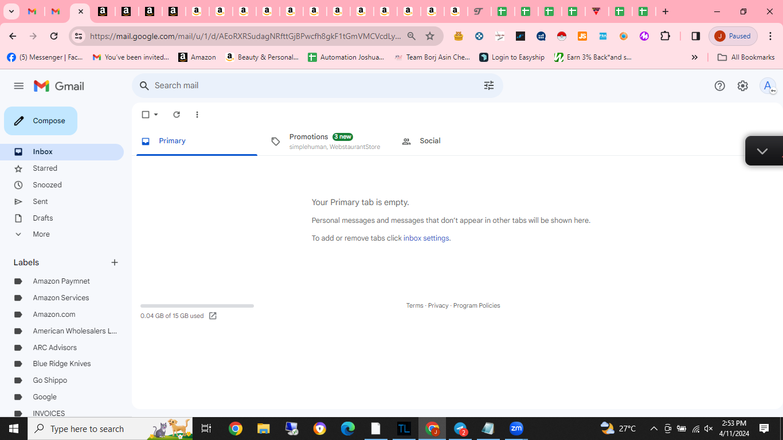Screen dimensions: 783x440
Task: Open the Gmail main menu hamburger icon
Action: click(19, 86)
